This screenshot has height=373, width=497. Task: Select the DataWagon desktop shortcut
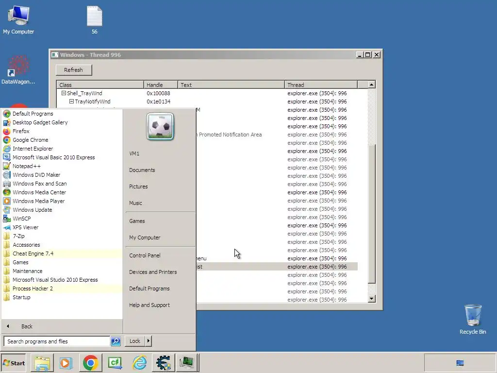(x=18, y=70)
